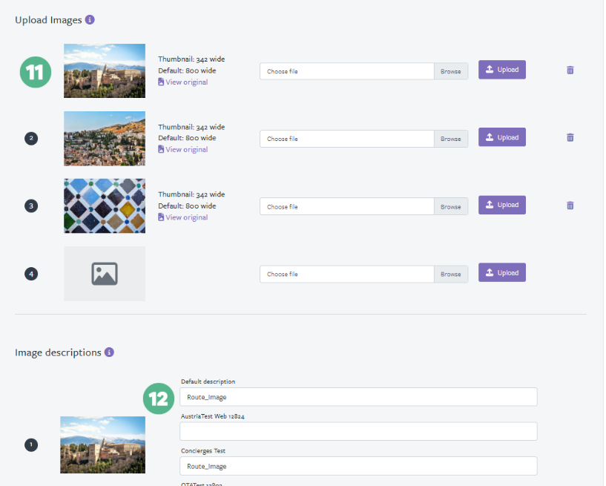
Task: Open View original link for the tile image
Action: [185, 217]
